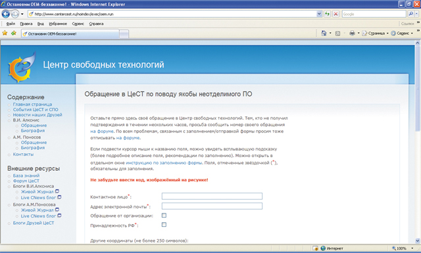
Task: Click the status bar security zone icon
Action: click(x=315, y=248)
